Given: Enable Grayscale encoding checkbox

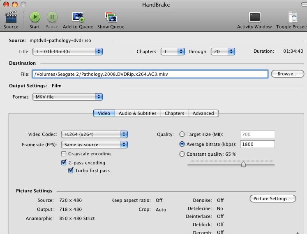Looking at the screenshot, I should 64,154.
